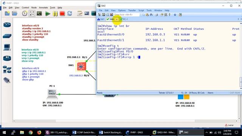This screenshot has width=242, height=136.
Task: Select add a link cable tool
Action: point(7,80)
